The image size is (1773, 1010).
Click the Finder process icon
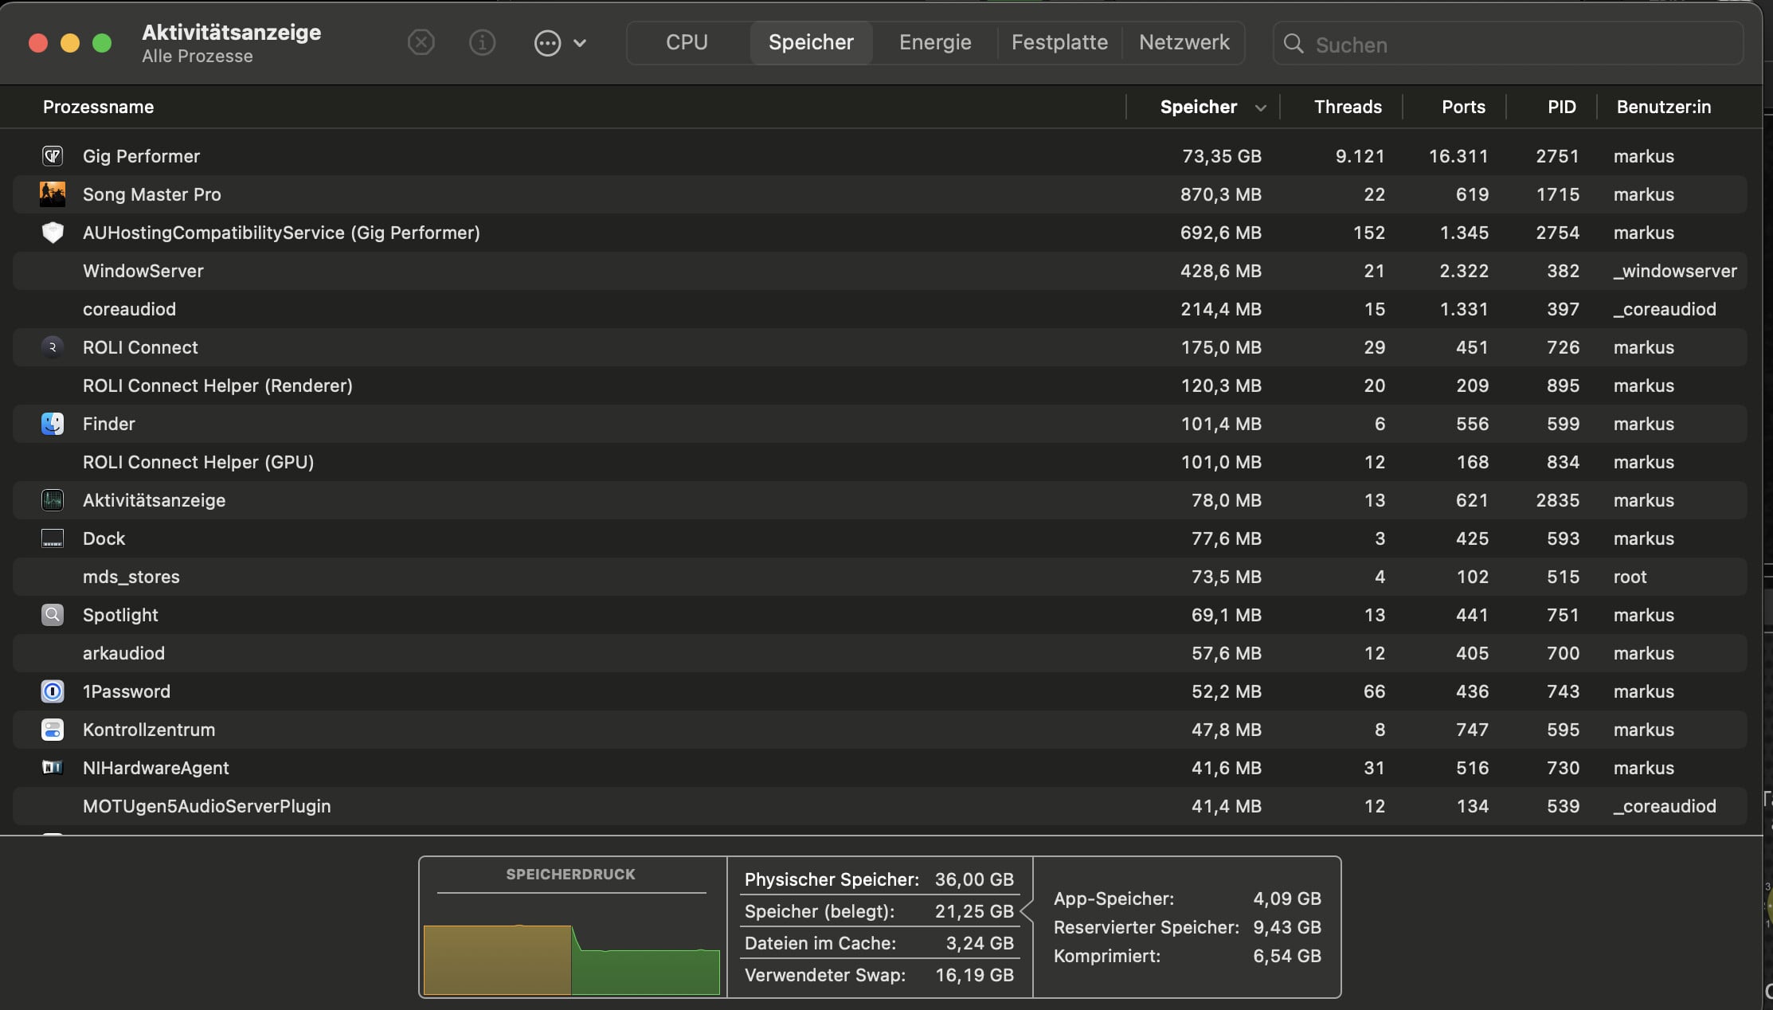coord(53,424)
